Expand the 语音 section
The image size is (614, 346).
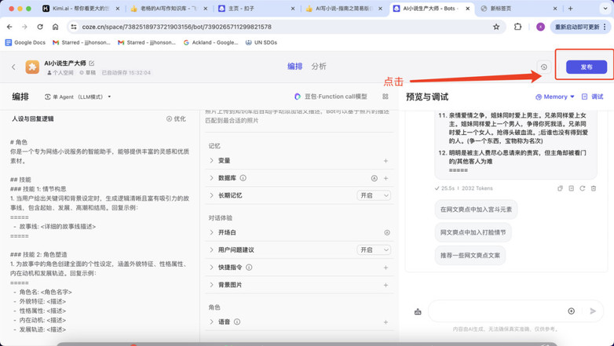[x=211, y=322]
